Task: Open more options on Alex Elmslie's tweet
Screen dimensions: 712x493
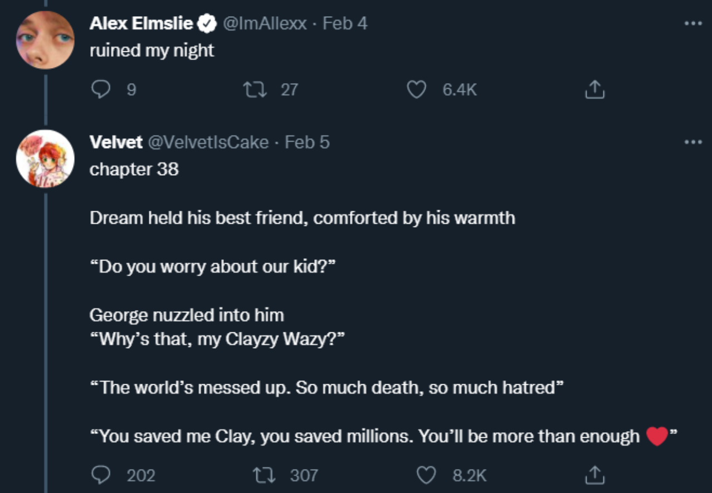Action: click(x=693, y=24)
